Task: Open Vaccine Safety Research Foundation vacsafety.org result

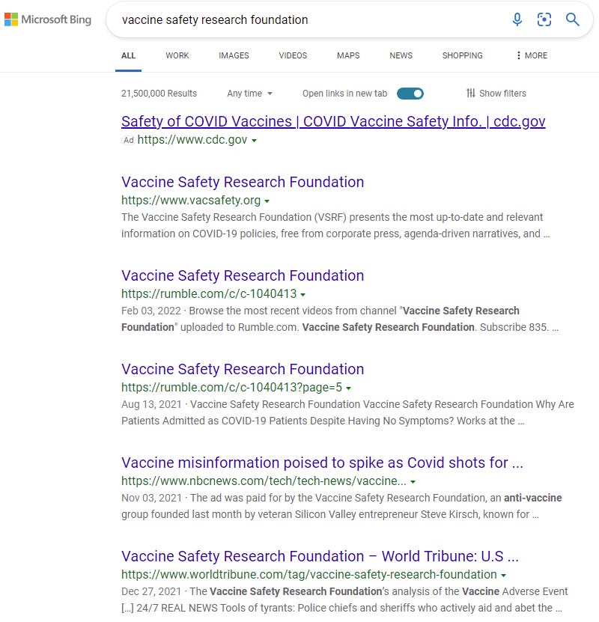Action: 243,182
